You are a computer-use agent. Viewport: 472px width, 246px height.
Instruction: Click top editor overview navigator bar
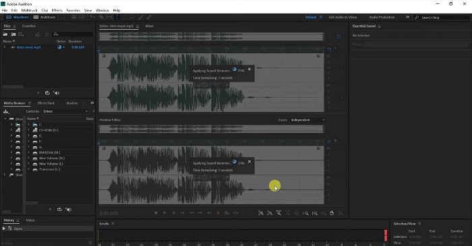(211, 36)
